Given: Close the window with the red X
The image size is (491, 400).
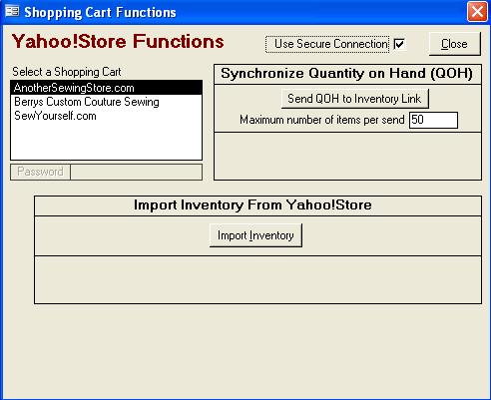Looking at the screenshot, I should pyautogui.click(x=477, y=12).
